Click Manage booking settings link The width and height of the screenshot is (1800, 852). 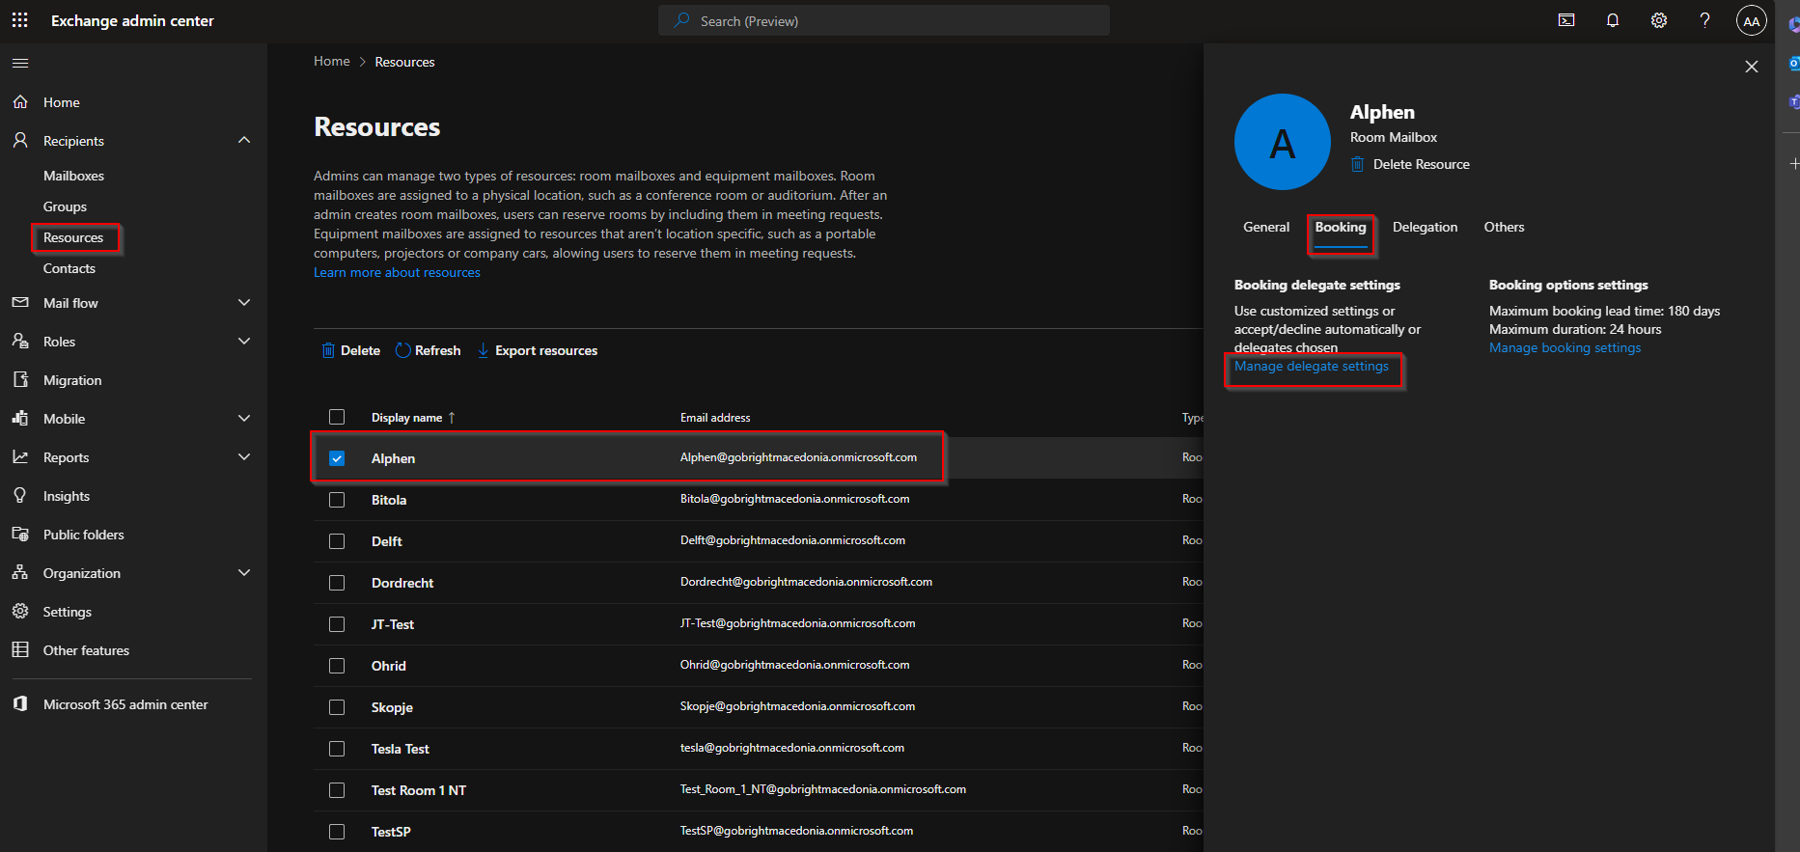tap(1565, 347)
